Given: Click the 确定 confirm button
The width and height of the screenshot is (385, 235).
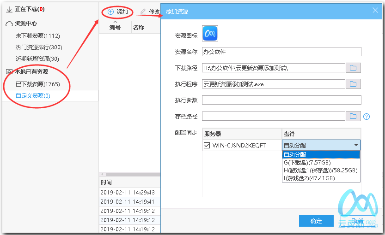Looking at the screenshot, I should pyautogui.click(x=316, y=221).
